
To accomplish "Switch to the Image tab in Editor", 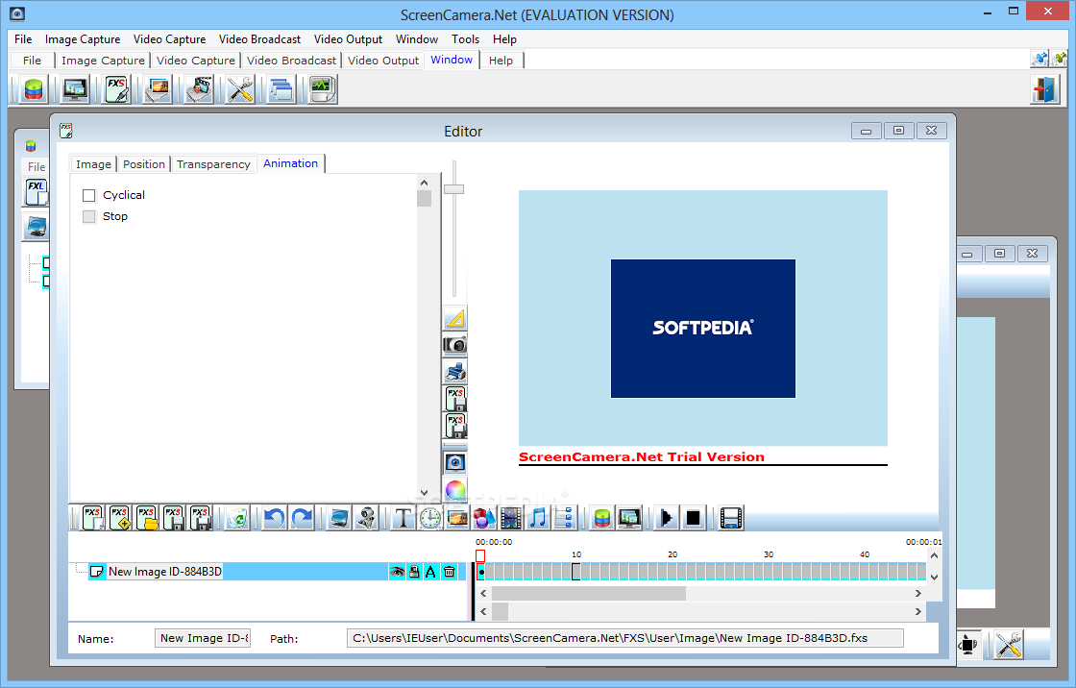I will (93, 164).
